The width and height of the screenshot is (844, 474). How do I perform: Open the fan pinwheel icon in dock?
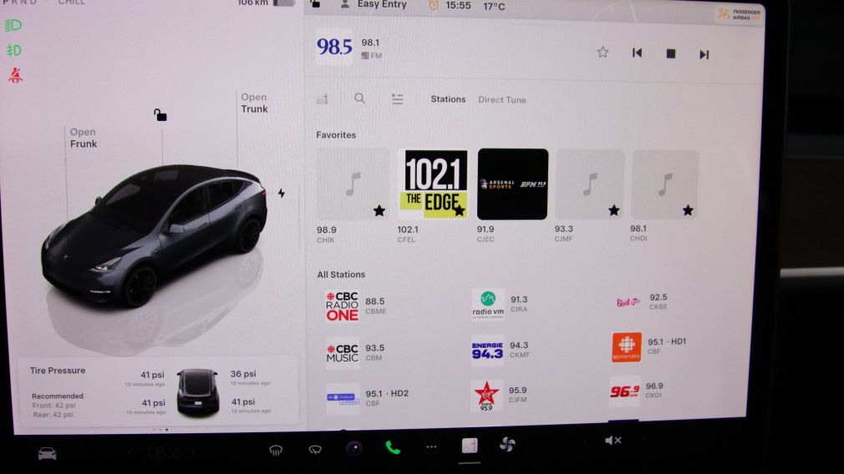click(507, 444)
